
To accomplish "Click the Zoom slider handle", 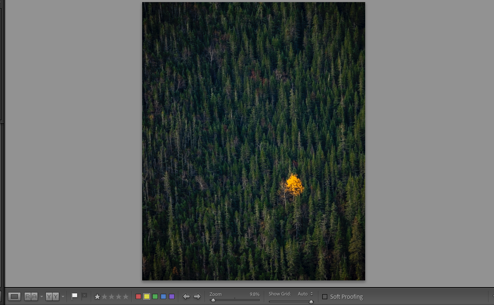I will 214,300.
